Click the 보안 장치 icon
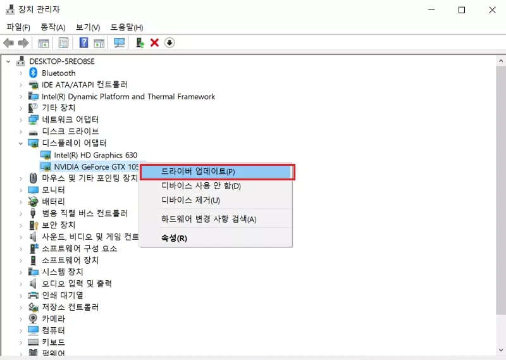Viewport: 506px width, 360px height. 34,225
